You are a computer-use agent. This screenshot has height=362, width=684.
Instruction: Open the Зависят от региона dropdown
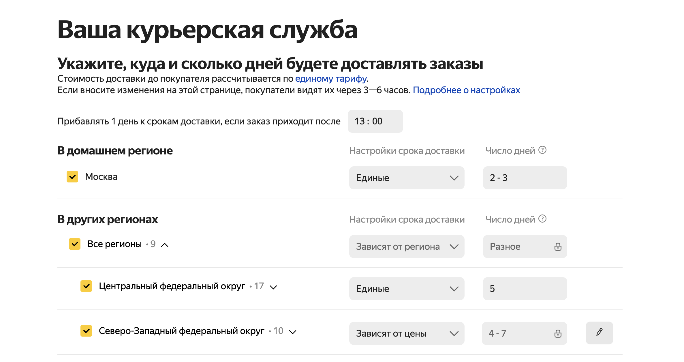407,247
